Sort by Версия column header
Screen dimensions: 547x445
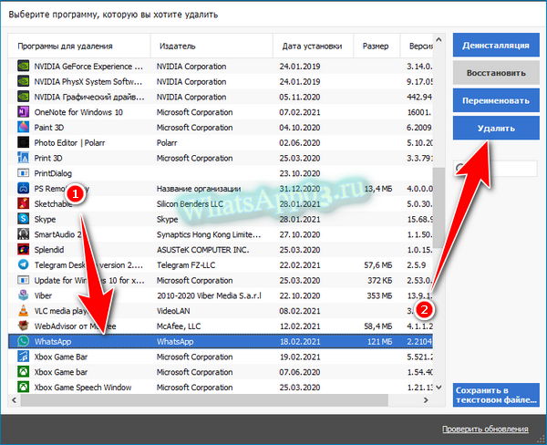tap(421, 47)
